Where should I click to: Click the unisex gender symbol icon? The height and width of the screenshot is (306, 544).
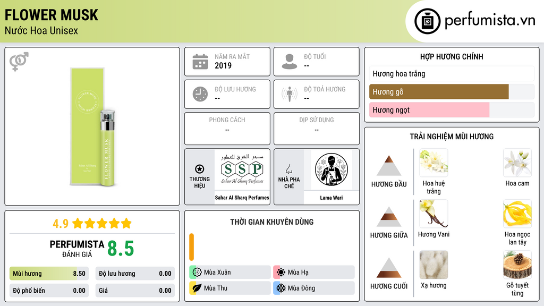[x=19, y=62]
